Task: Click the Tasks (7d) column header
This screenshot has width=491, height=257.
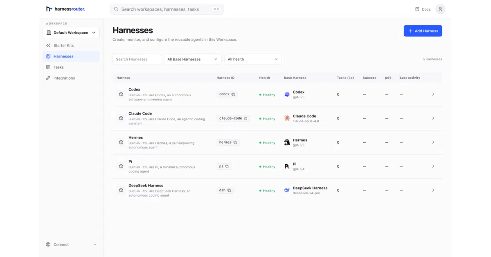Action: click(345, 78)
